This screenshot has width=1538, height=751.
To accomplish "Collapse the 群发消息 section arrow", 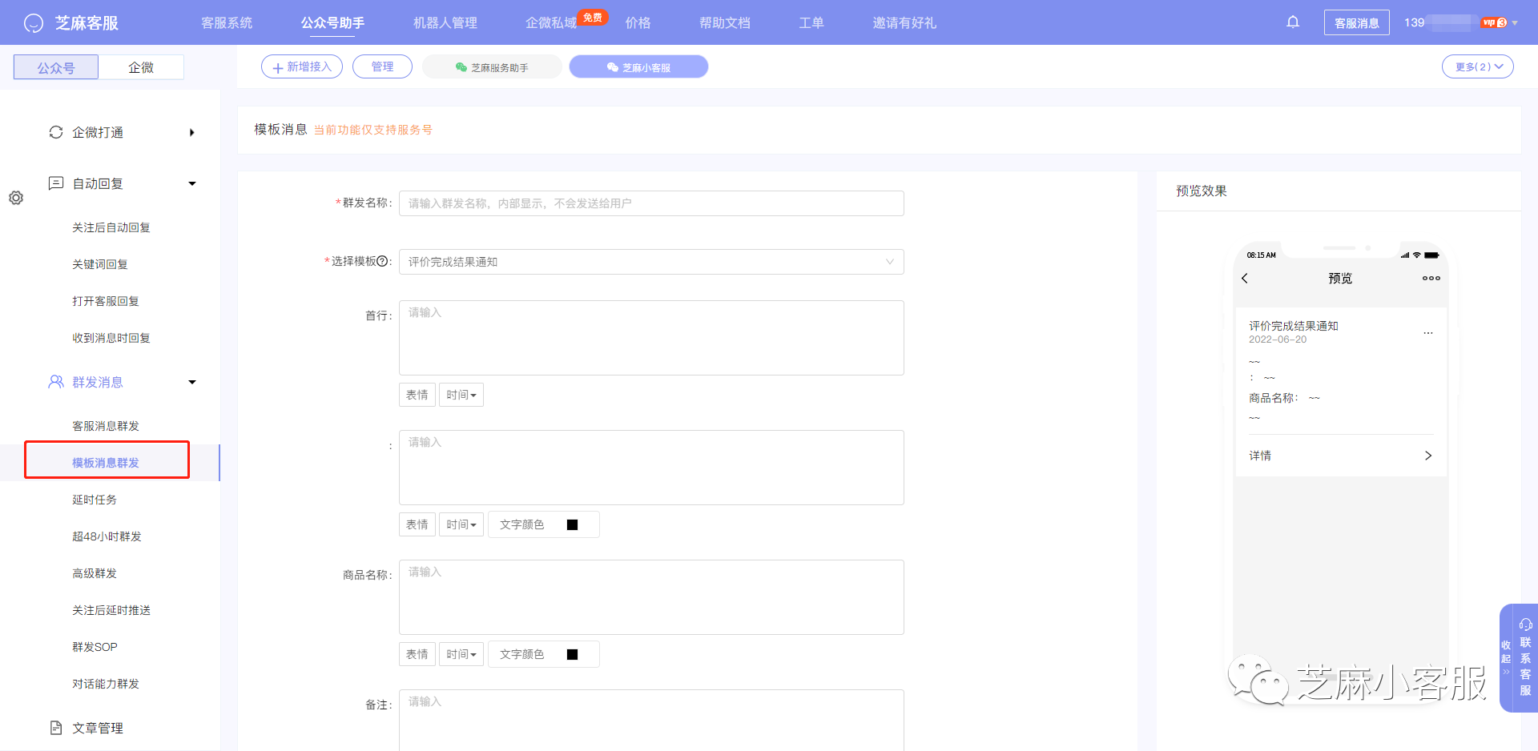I will 192,382.
